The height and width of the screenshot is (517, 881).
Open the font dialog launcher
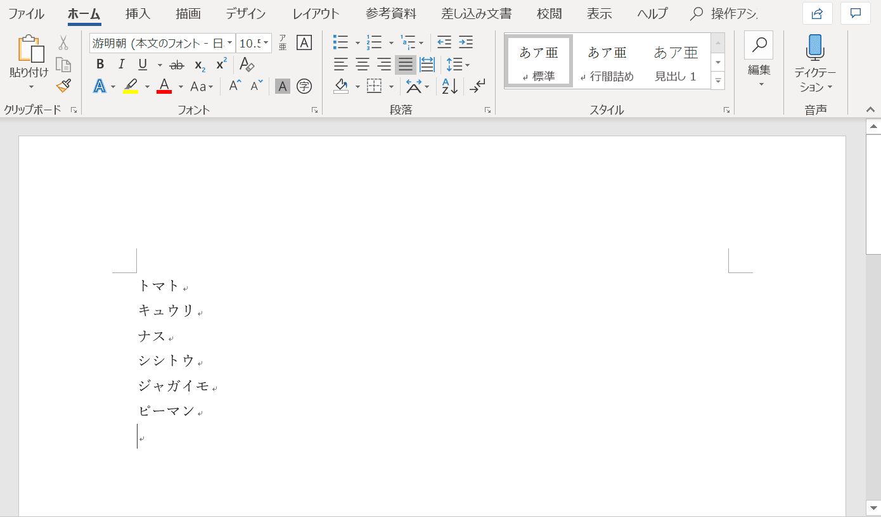click(x=314, y=110)
